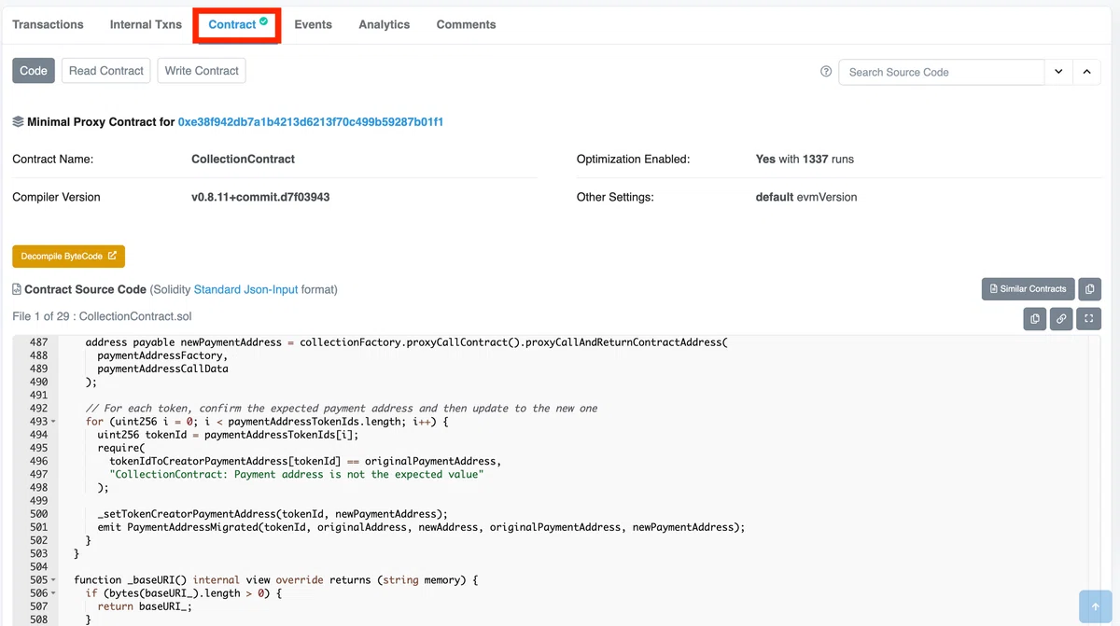Open the Write Contract section
Viewport: 1120px width, 626px height.
[202, 71]
